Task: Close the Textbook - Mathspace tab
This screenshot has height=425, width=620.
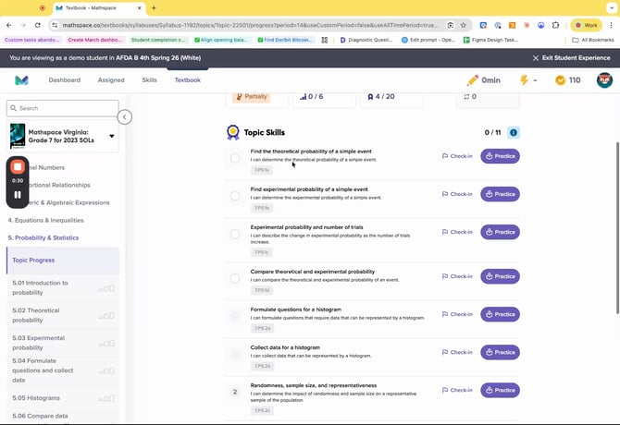Action: click(x=139, y=7)
